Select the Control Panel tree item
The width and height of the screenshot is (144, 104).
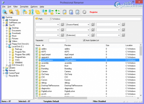pyautogui.click(x=14, y=73)
